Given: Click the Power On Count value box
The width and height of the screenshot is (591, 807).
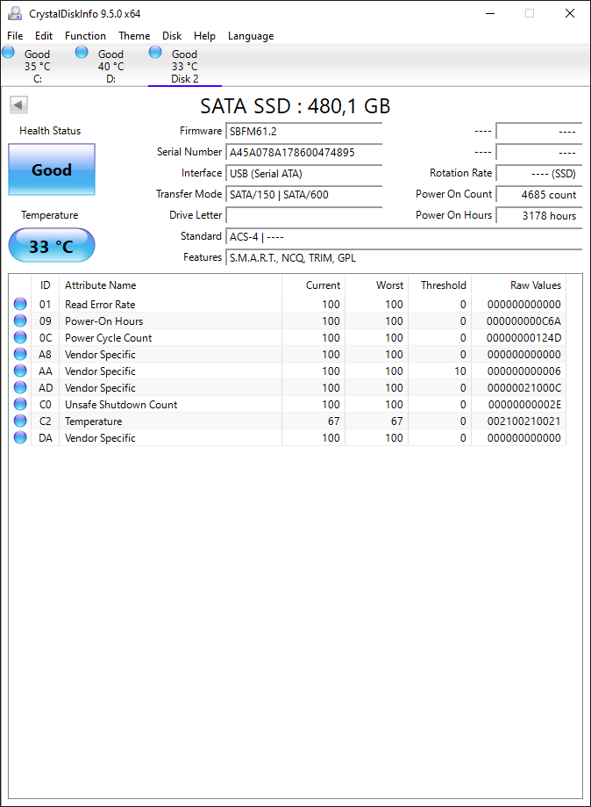Looking at the screenshot, I should coord(539,195).
